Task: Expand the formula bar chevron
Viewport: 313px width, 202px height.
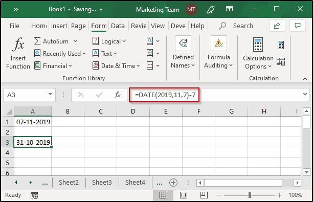Action: [305, 94]
